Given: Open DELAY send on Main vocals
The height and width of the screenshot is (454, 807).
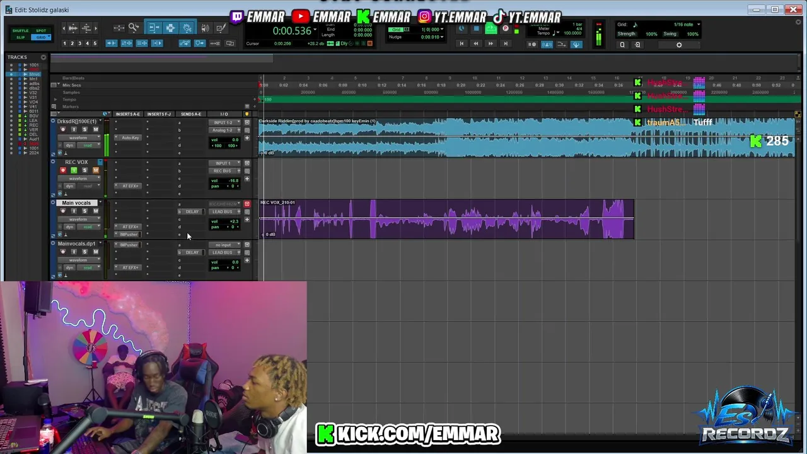Looking at the screenshot, I should (x=192, y=212).
